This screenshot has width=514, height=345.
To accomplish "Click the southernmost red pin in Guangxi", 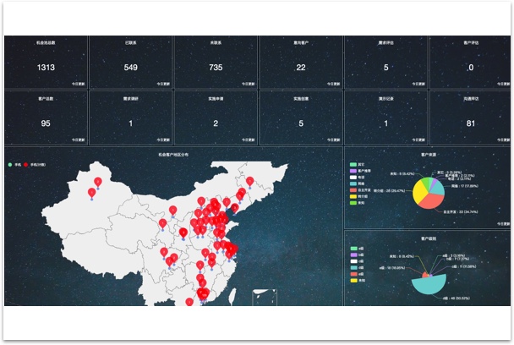I will coord(189,302).
